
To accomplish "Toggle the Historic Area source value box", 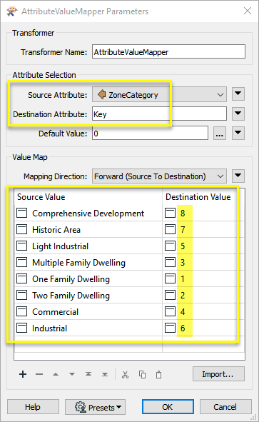I will point(22,229).
